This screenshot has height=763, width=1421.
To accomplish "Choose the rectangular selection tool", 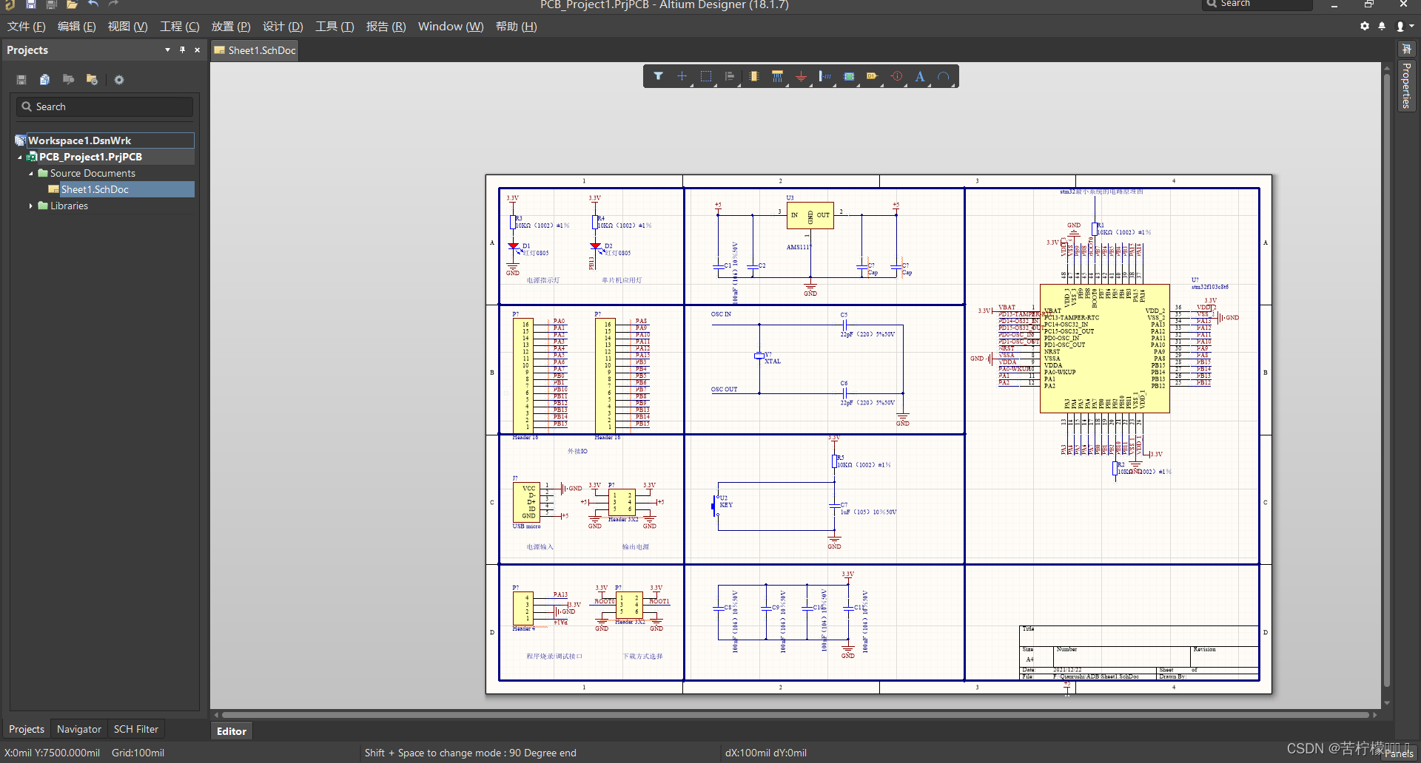I will [706, 76].
